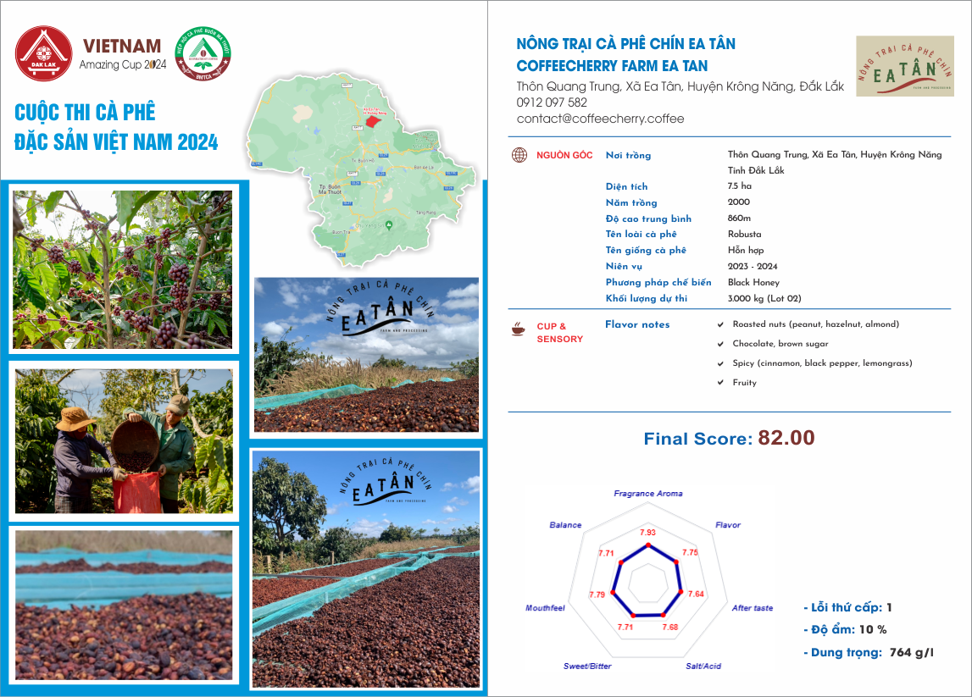Screen dimensions: 972x697
Task: Click the checkmark beside Chocolate, brown sugar
Action: click(x=720, y=344)
